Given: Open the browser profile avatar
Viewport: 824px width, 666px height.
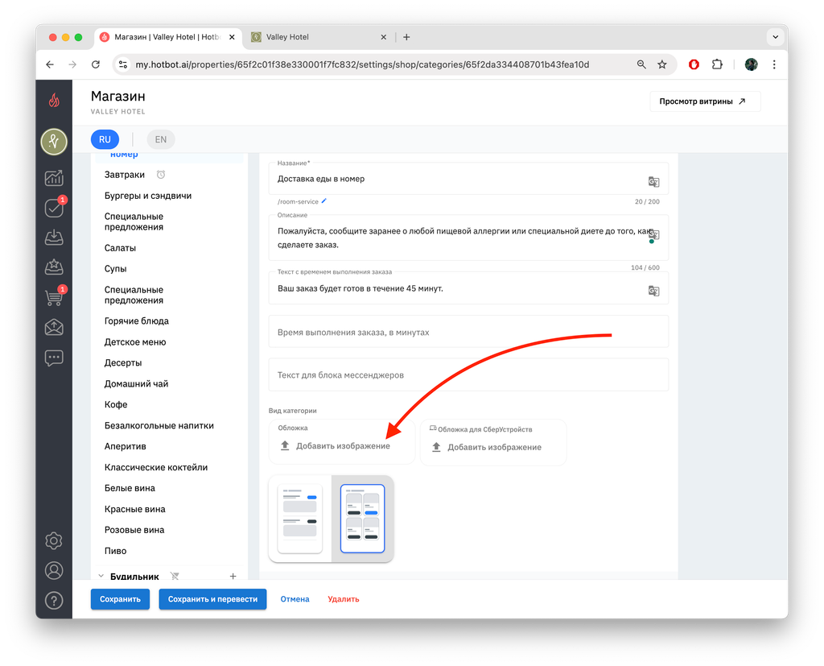Looking at the screenshot, I should (x=752, y=64).
